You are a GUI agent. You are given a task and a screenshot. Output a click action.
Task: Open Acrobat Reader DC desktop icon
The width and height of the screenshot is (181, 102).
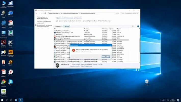[4, 44]
